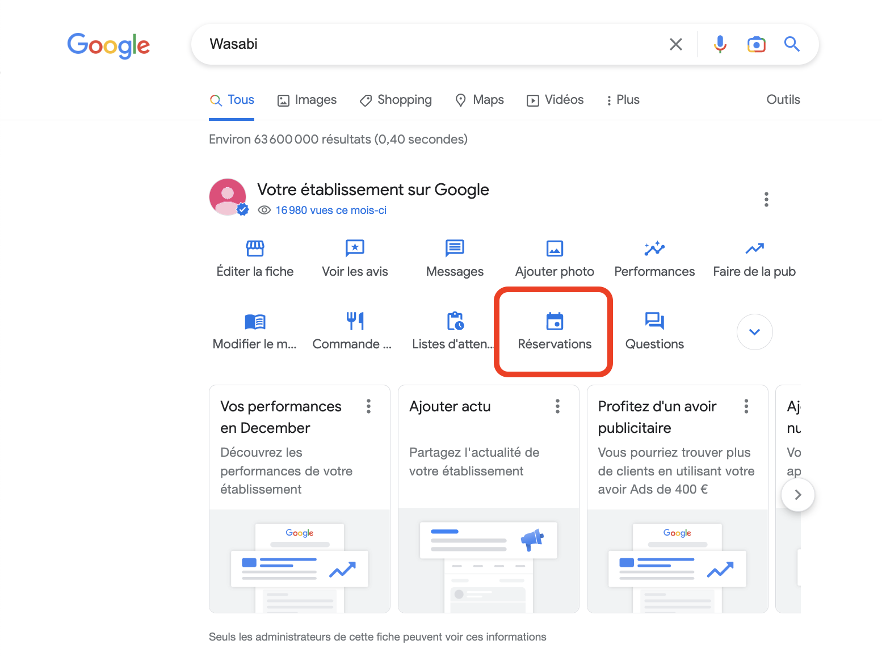The image size is (882, 657).
Task: Open the Performances sparkle chart icon
Action: pos(654,248)
